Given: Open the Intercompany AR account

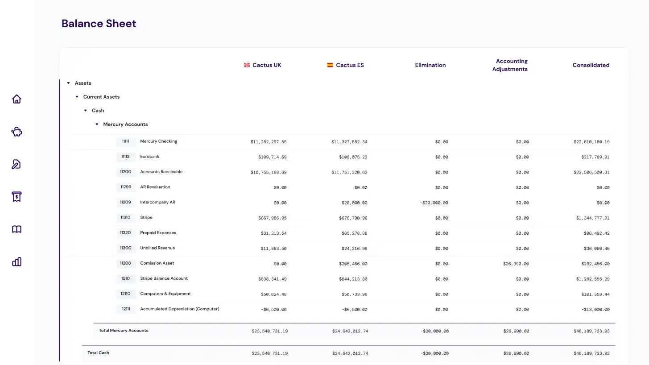Looking at the screenshot, I should point(157,203).
